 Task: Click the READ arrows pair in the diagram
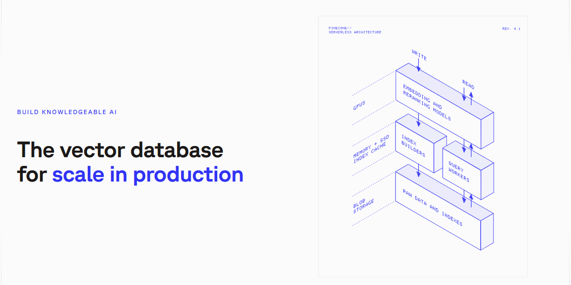coord(467,96)
